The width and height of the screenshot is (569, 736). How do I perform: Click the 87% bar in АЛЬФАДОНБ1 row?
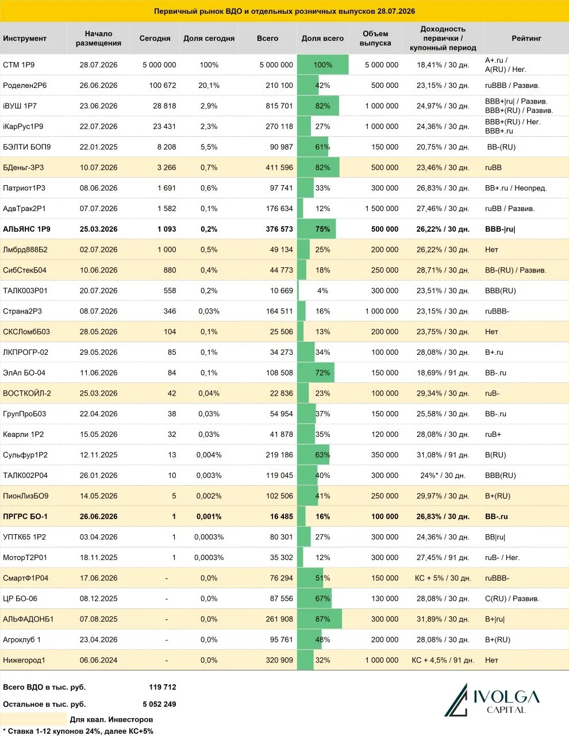320,619
